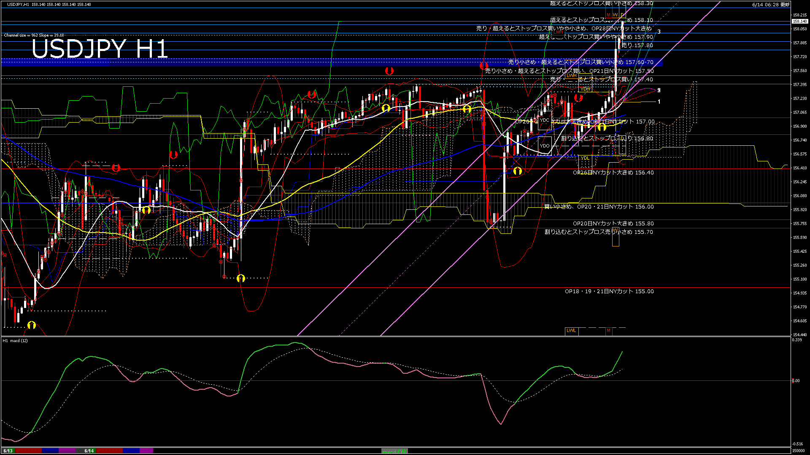This screenshot has height=455, width=810.
Task: Click the MACD scale value -0.516
Action: pos(797,444)
